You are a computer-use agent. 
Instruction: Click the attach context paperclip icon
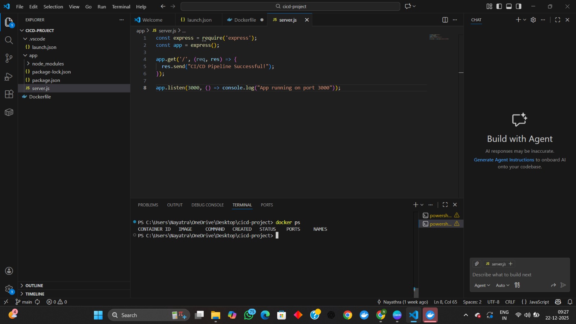coord(477,264)
